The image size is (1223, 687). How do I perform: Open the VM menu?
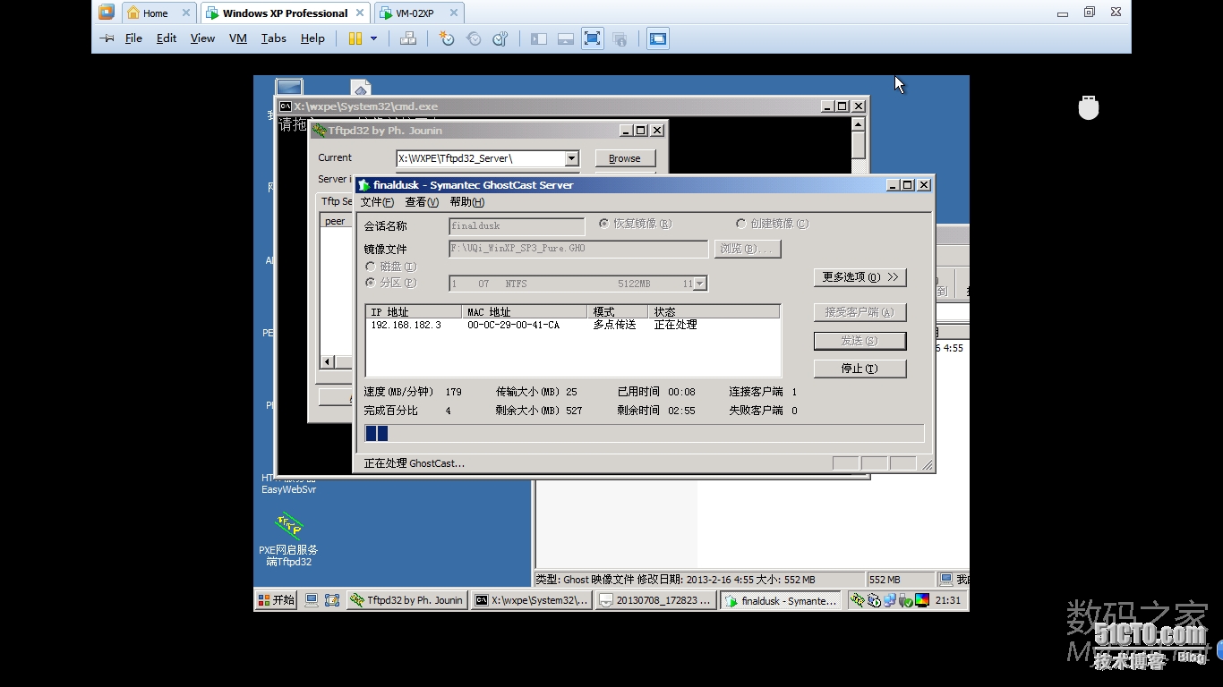(238, 38)
